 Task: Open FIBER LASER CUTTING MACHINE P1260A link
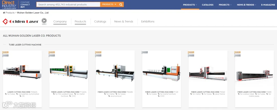pyautogui.click(x=69, y=92)
